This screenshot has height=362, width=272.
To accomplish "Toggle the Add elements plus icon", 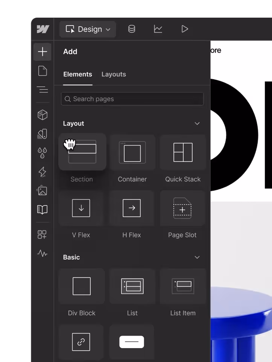I will (43, 51).
